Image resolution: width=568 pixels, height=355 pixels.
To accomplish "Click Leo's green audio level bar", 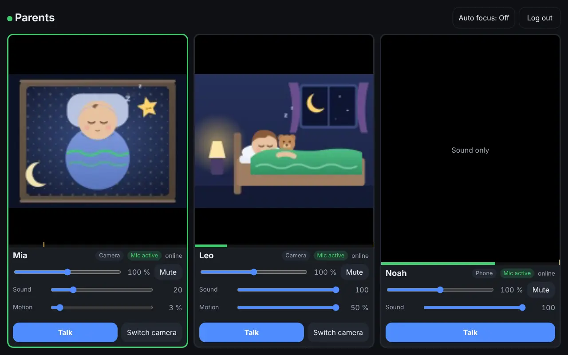I will (x=211, y=246).
